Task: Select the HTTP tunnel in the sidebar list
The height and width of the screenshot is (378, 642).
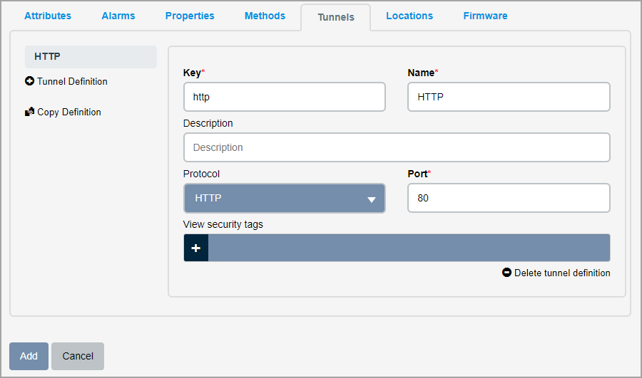Action: point(91,56)
